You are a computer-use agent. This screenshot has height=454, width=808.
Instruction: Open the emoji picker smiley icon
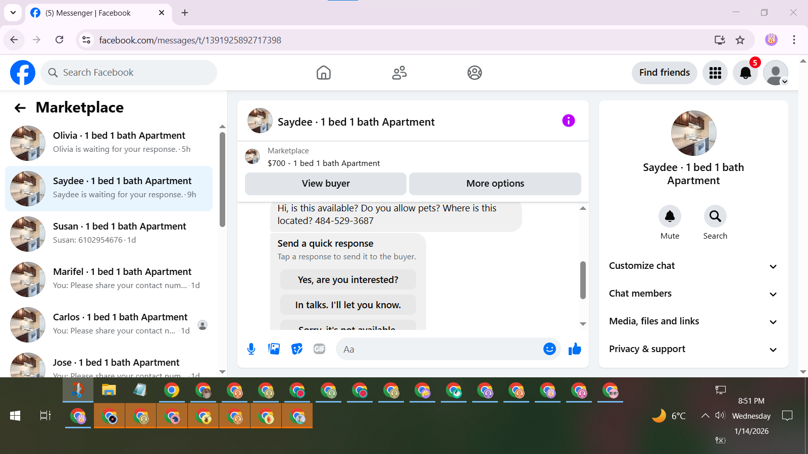click(549, 349)
